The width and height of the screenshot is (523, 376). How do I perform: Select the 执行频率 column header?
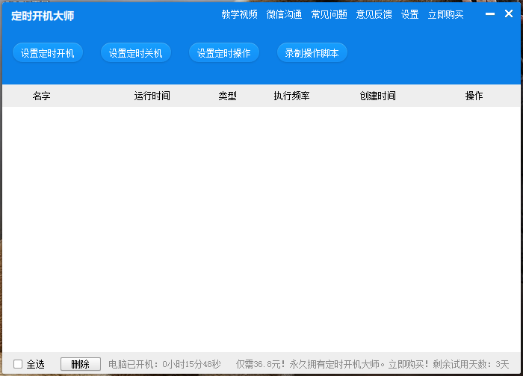(x=291, y=96)
